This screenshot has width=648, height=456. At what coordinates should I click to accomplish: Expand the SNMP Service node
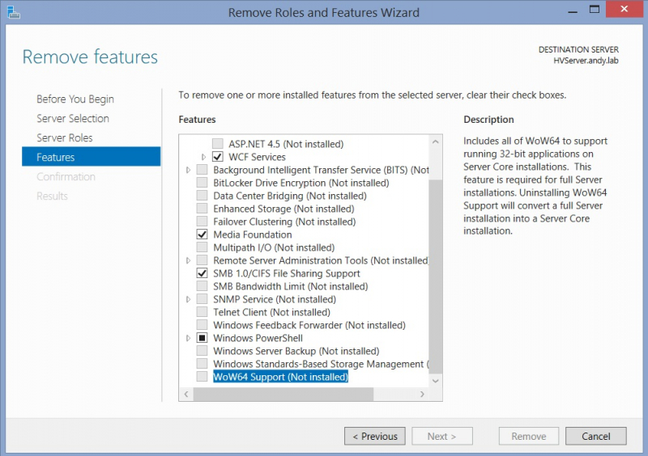189,299
